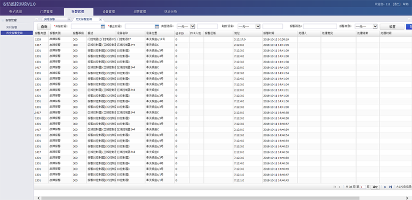Click the page number input field
The height and width of the screenshot is (200, 412).
363,187
